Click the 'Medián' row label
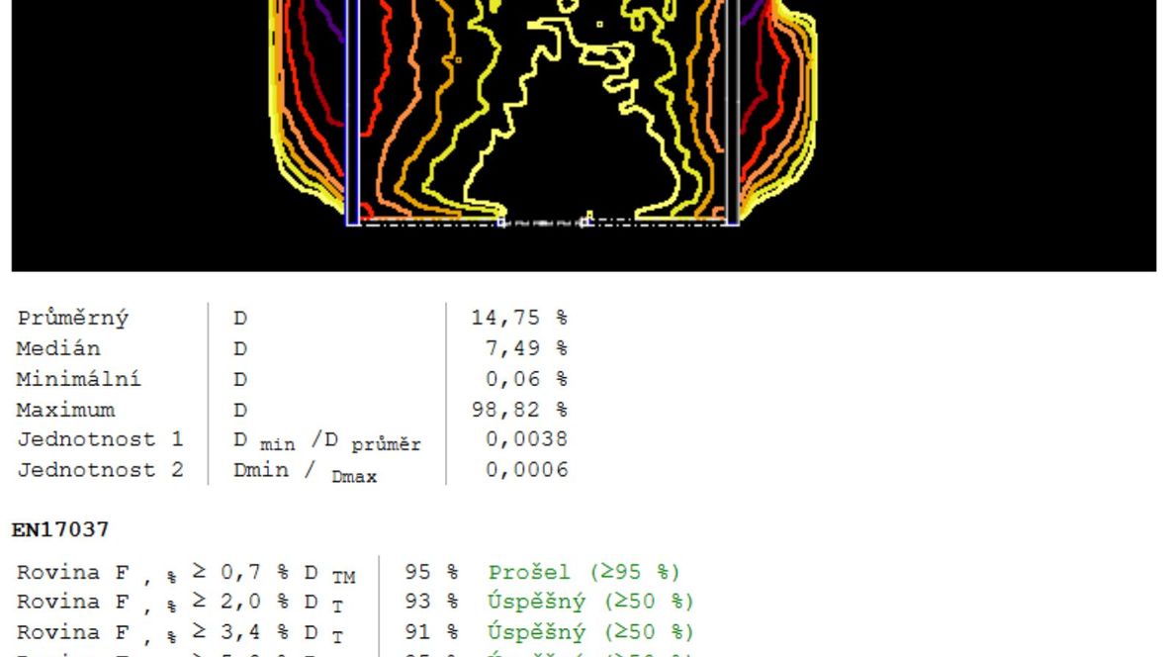The height and width of the screenshot is (657, 1167). coord(58,349)
